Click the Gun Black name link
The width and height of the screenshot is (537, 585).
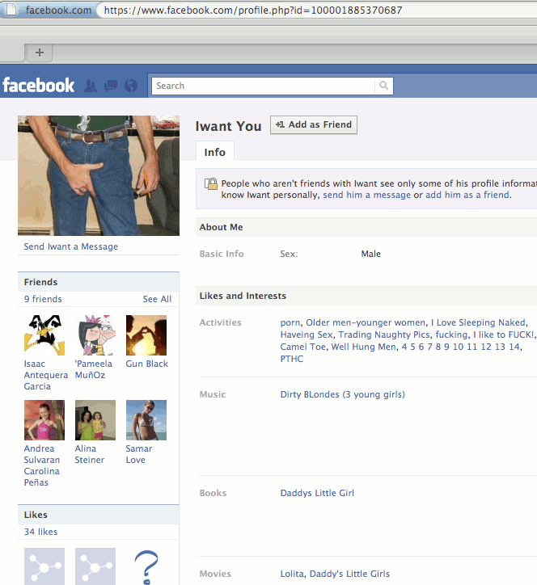[x=146, y=364]
